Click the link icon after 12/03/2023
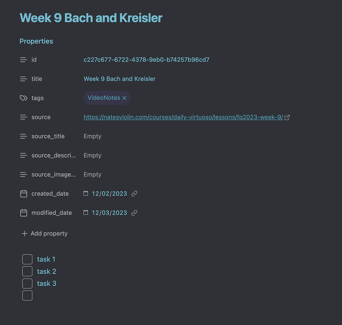Screen dimensions: 342x325 click(x=134, y=213)
